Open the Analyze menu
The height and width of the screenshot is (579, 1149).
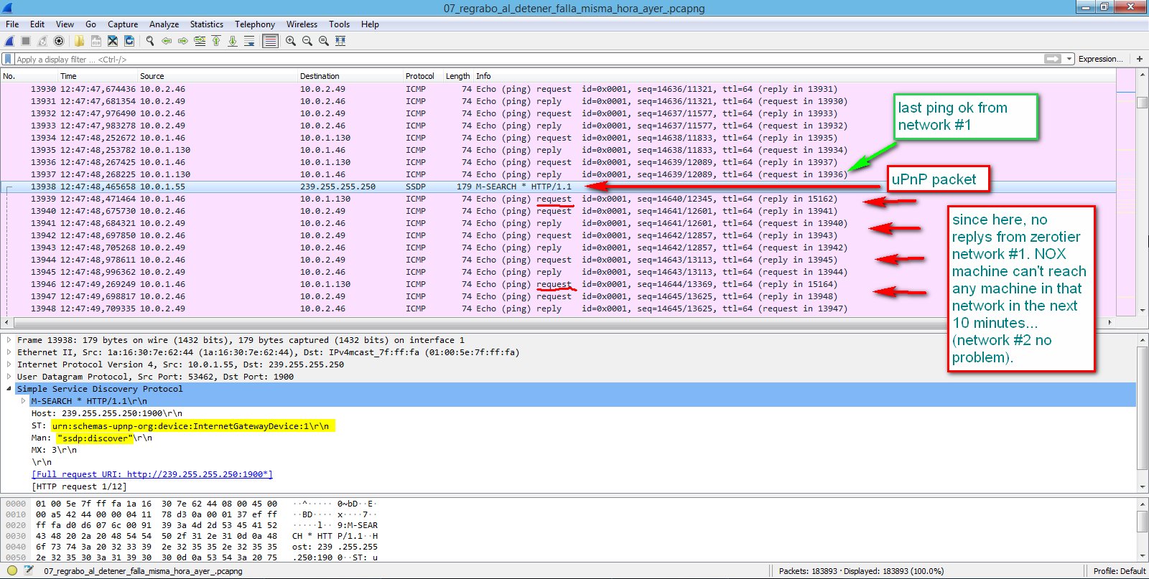(164, 24)
